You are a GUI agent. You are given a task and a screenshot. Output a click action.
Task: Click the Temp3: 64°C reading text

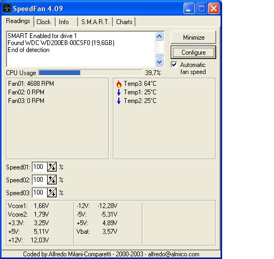click(140, 84)
